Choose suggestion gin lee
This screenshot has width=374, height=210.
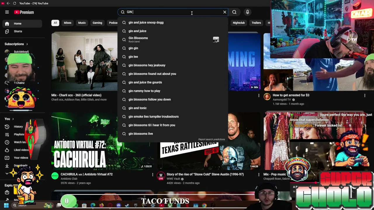point(173,57)
